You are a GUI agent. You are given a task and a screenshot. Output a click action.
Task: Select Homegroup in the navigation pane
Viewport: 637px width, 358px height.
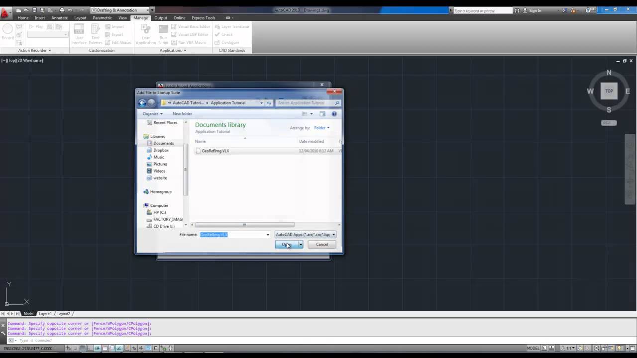161,192
